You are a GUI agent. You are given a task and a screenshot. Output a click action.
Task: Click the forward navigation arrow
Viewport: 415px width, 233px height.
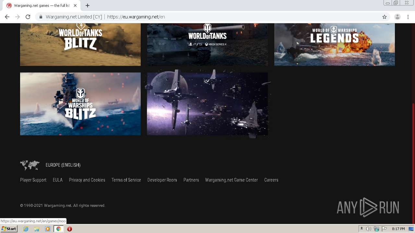[x=18, y=17]
